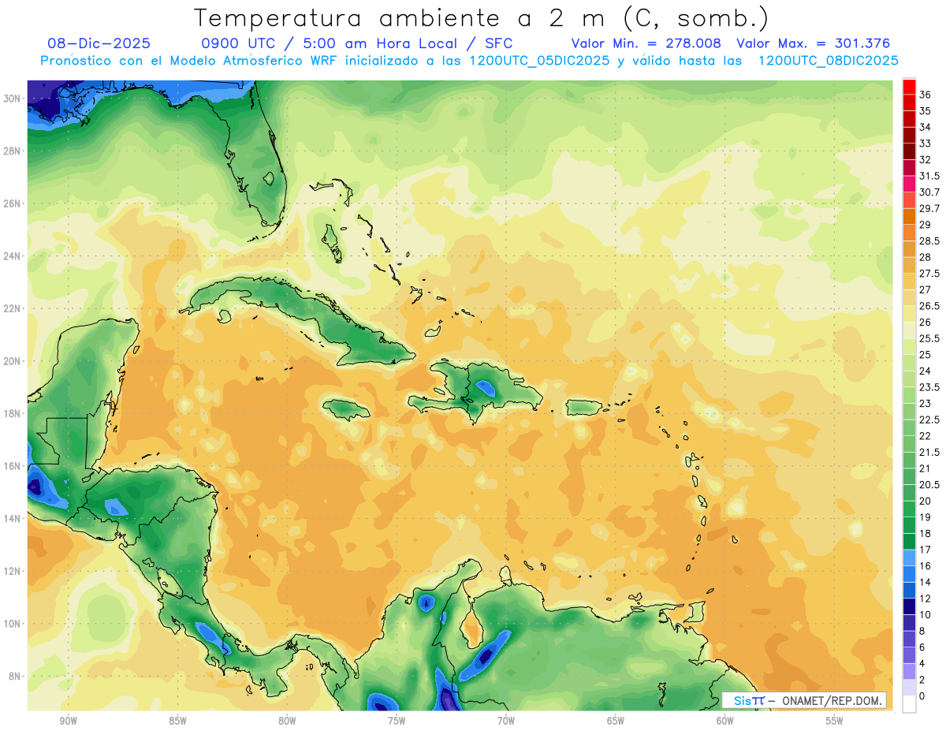Click the "29.7" value on the color scale
The height and width of the screenshot is (731, 946).
pos(929,208)
